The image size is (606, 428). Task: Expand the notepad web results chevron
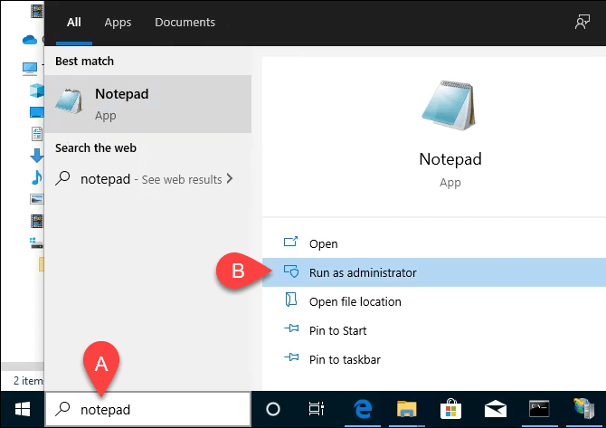point(230,179)
